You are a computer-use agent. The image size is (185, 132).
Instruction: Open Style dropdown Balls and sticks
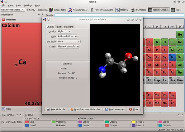pyautogui.click(x=67, y=37)
